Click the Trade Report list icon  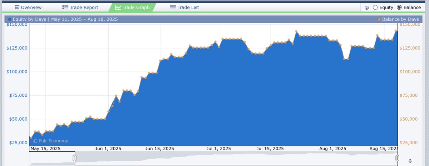pos(65,7)
